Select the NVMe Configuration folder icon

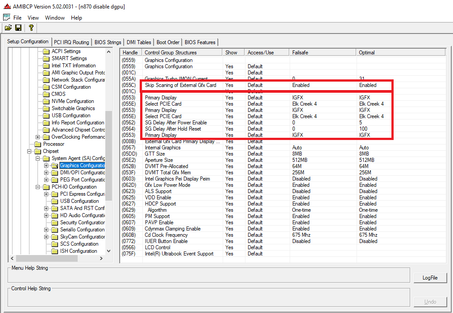click(46, 101)
